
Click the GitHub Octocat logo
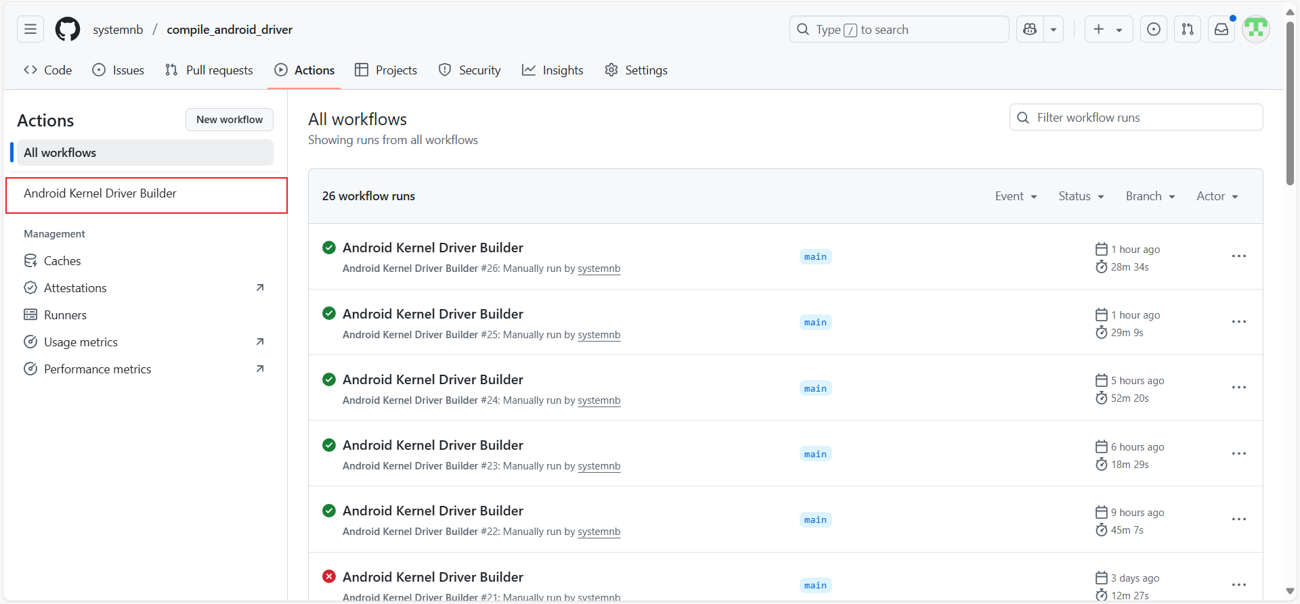[68, 29]
